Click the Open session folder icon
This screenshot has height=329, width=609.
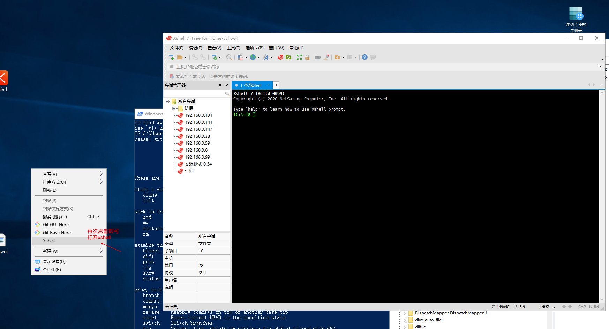pyautogui.click(x=180, y=57)
